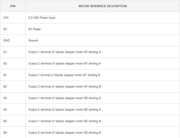Click the A2 pin row label

(5, 64)
